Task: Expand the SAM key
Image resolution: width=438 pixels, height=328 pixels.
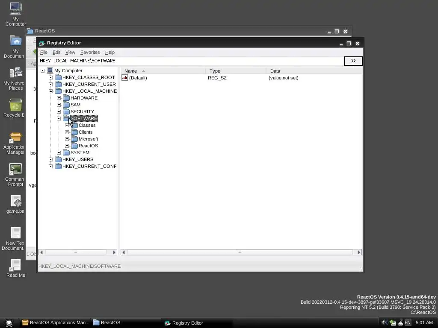Action: coord(59,105)
